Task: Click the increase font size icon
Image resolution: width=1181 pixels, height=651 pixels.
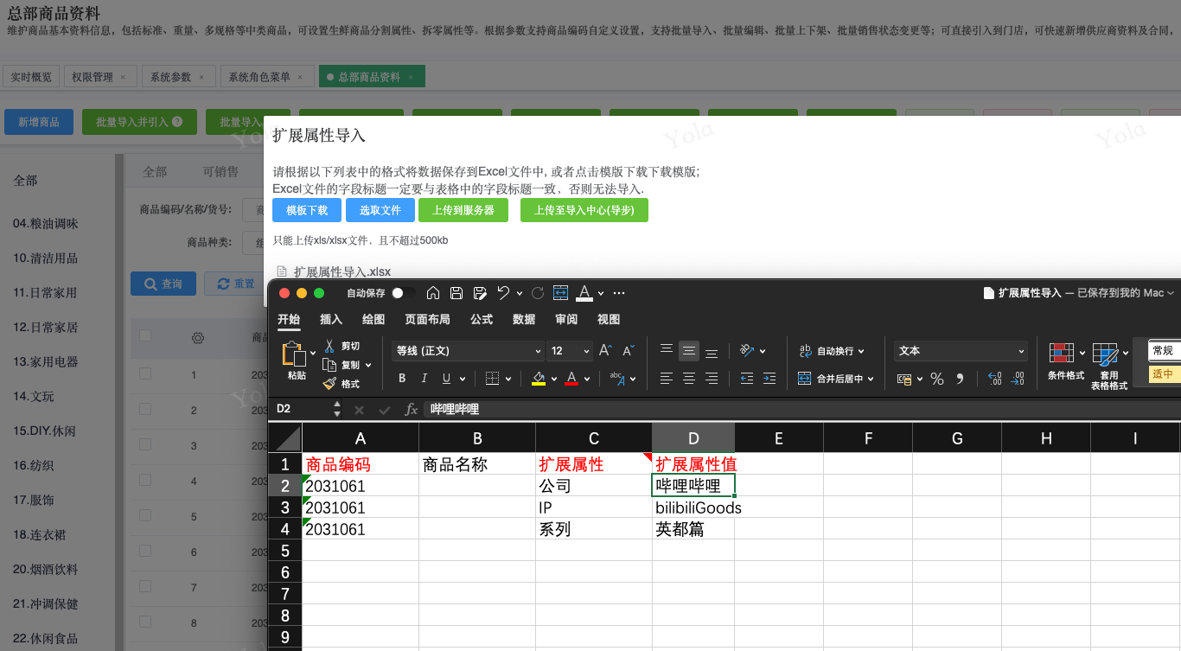Action: [605, 350]
